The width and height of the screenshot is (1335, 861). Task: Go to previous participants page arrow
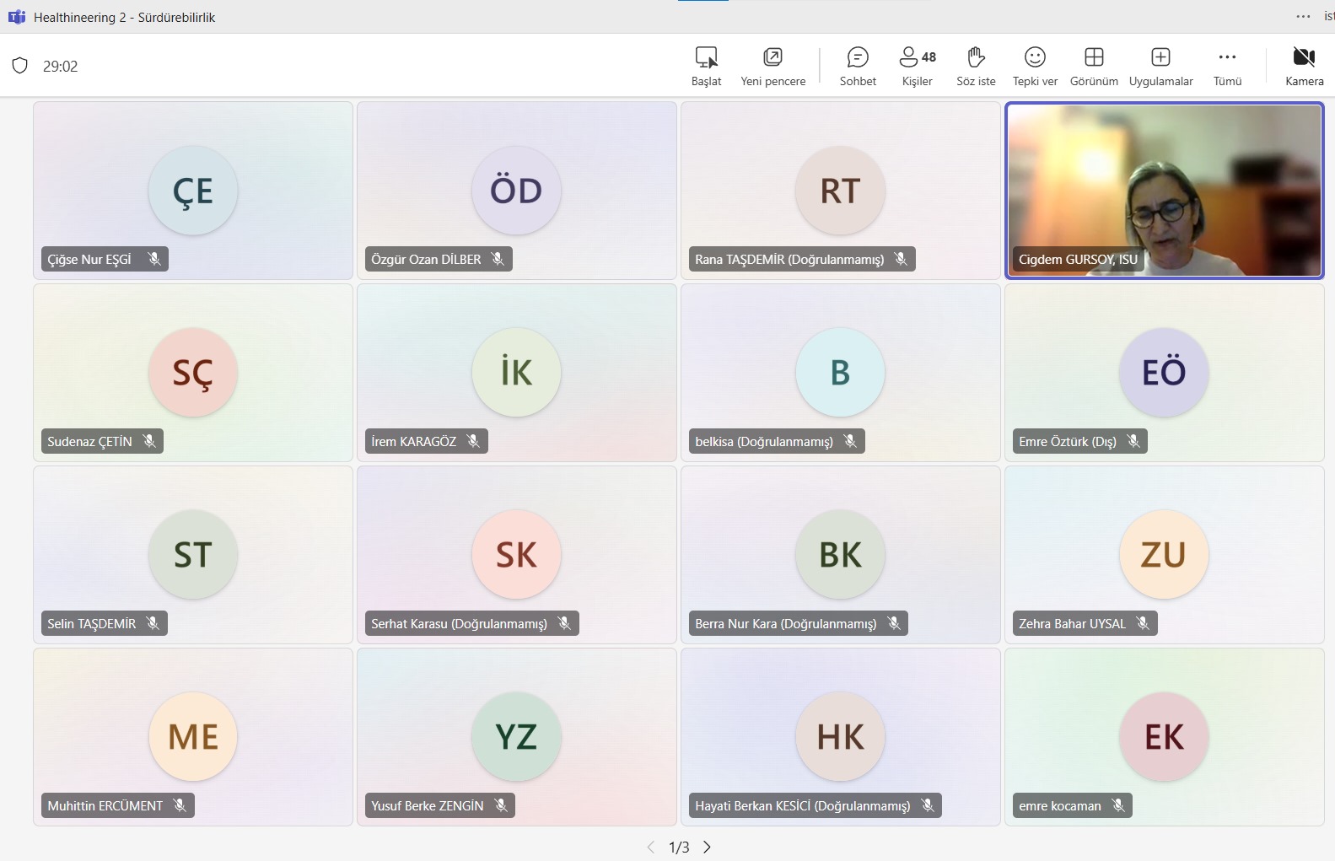(x=650, y=847)
